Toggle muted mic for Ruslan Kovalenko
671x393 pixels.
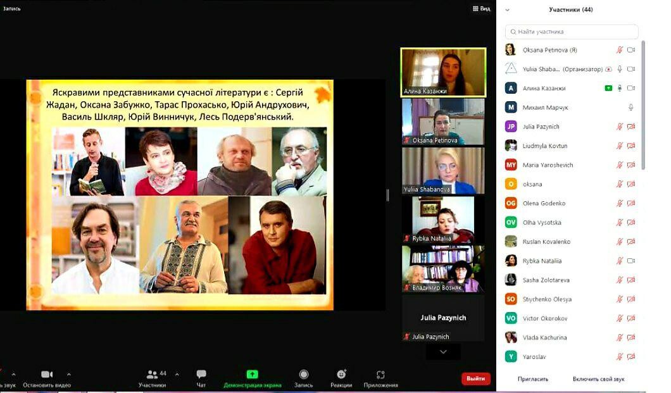619,242
